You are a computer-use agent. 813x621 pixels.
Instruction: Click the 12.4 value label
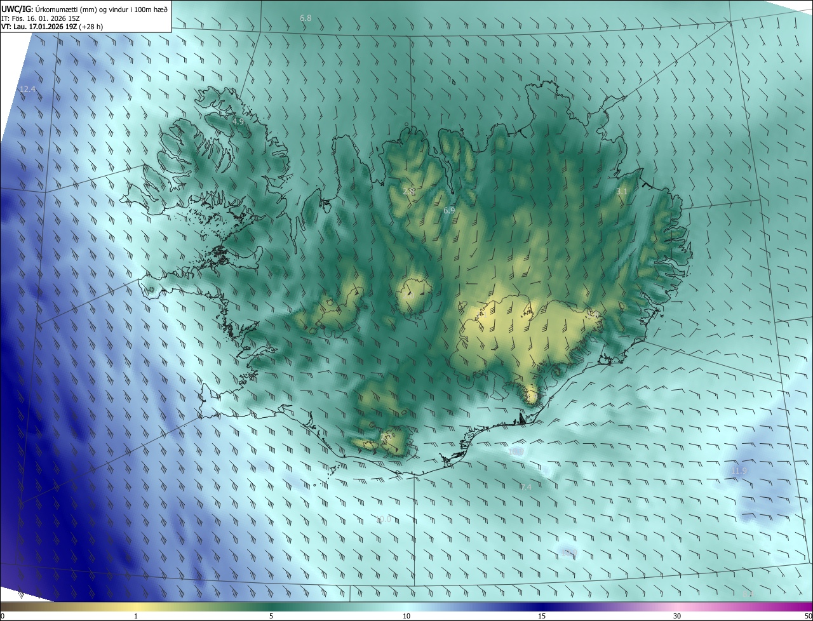(x=27, y=90)
